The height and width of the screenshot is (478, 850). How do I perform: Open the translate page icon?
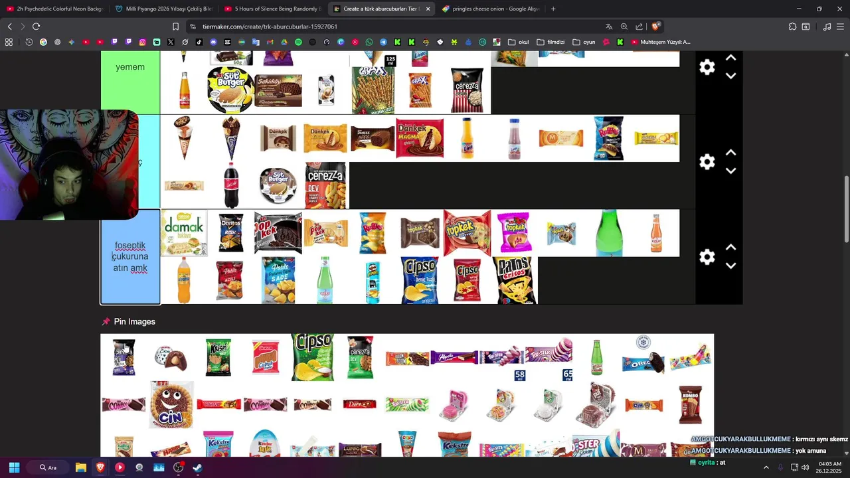tap(609, 27)
